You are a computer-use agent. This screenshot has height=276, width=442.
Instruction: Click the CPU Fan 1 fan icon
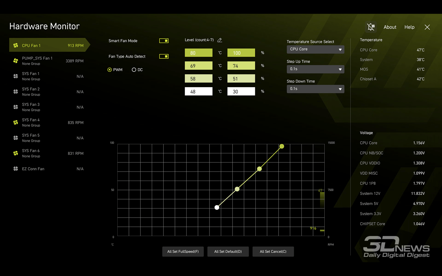pyautogui.click(x=16, y=45)
